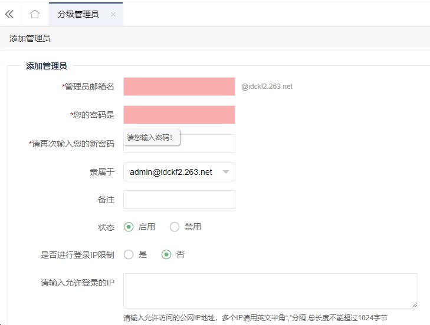Viewport: 430px width, 325px height.
Task: Go to the home page icon tab
Action: (35, 14)
